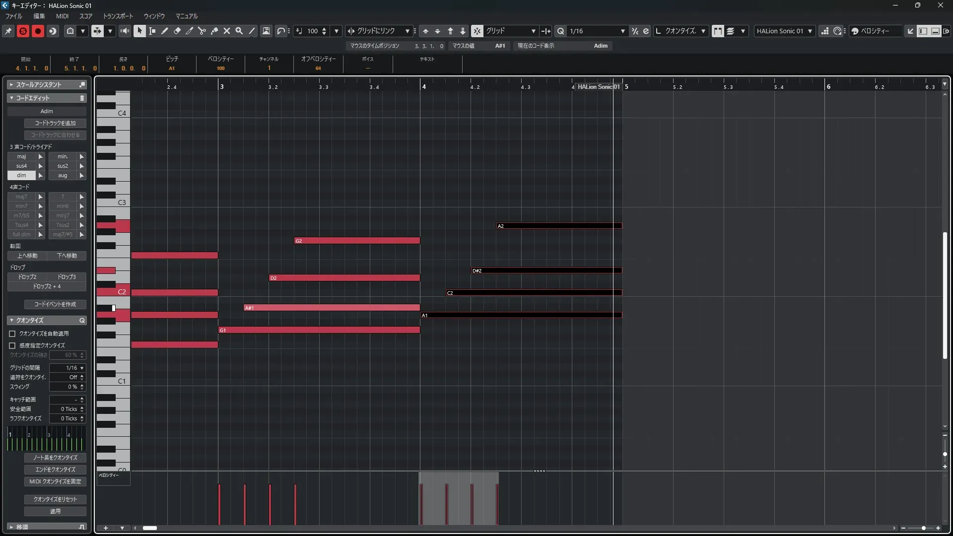The width and height of the screenshot is (953, 536).
Task: Click the horizontal zoom slider
Action: point(923,528)
